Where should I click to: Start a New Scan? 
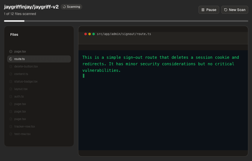235,10
